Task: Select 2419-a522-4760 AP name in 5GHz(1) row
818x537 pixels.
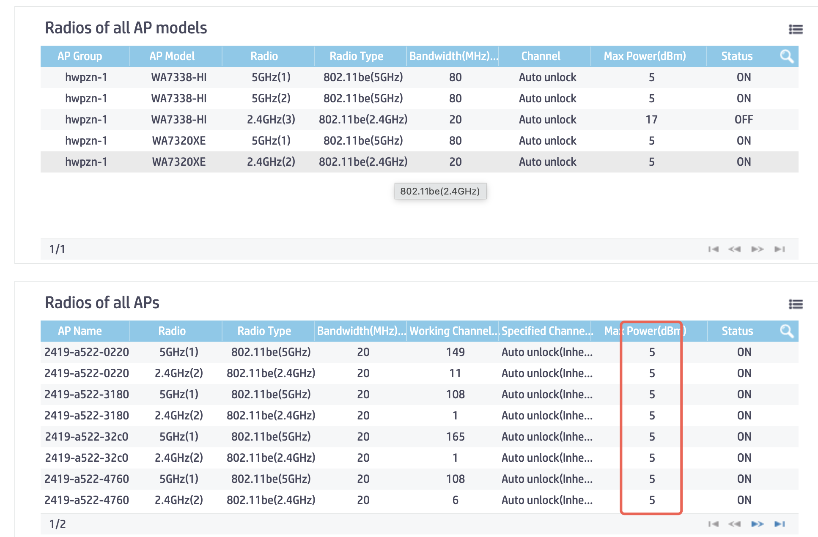Action: (x=87, y=479)
